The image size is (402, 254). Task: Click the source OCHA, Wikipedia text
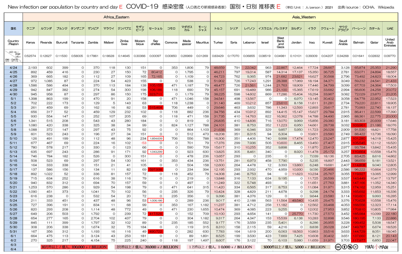[x=365, y=7]
